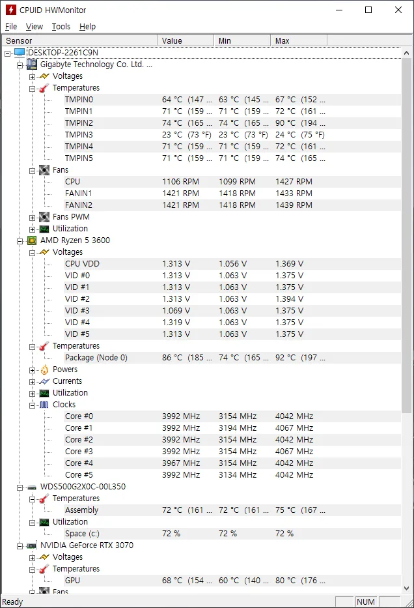
Task: Click the WDS500G2X0C drive icon
Action: coord(32,487)
